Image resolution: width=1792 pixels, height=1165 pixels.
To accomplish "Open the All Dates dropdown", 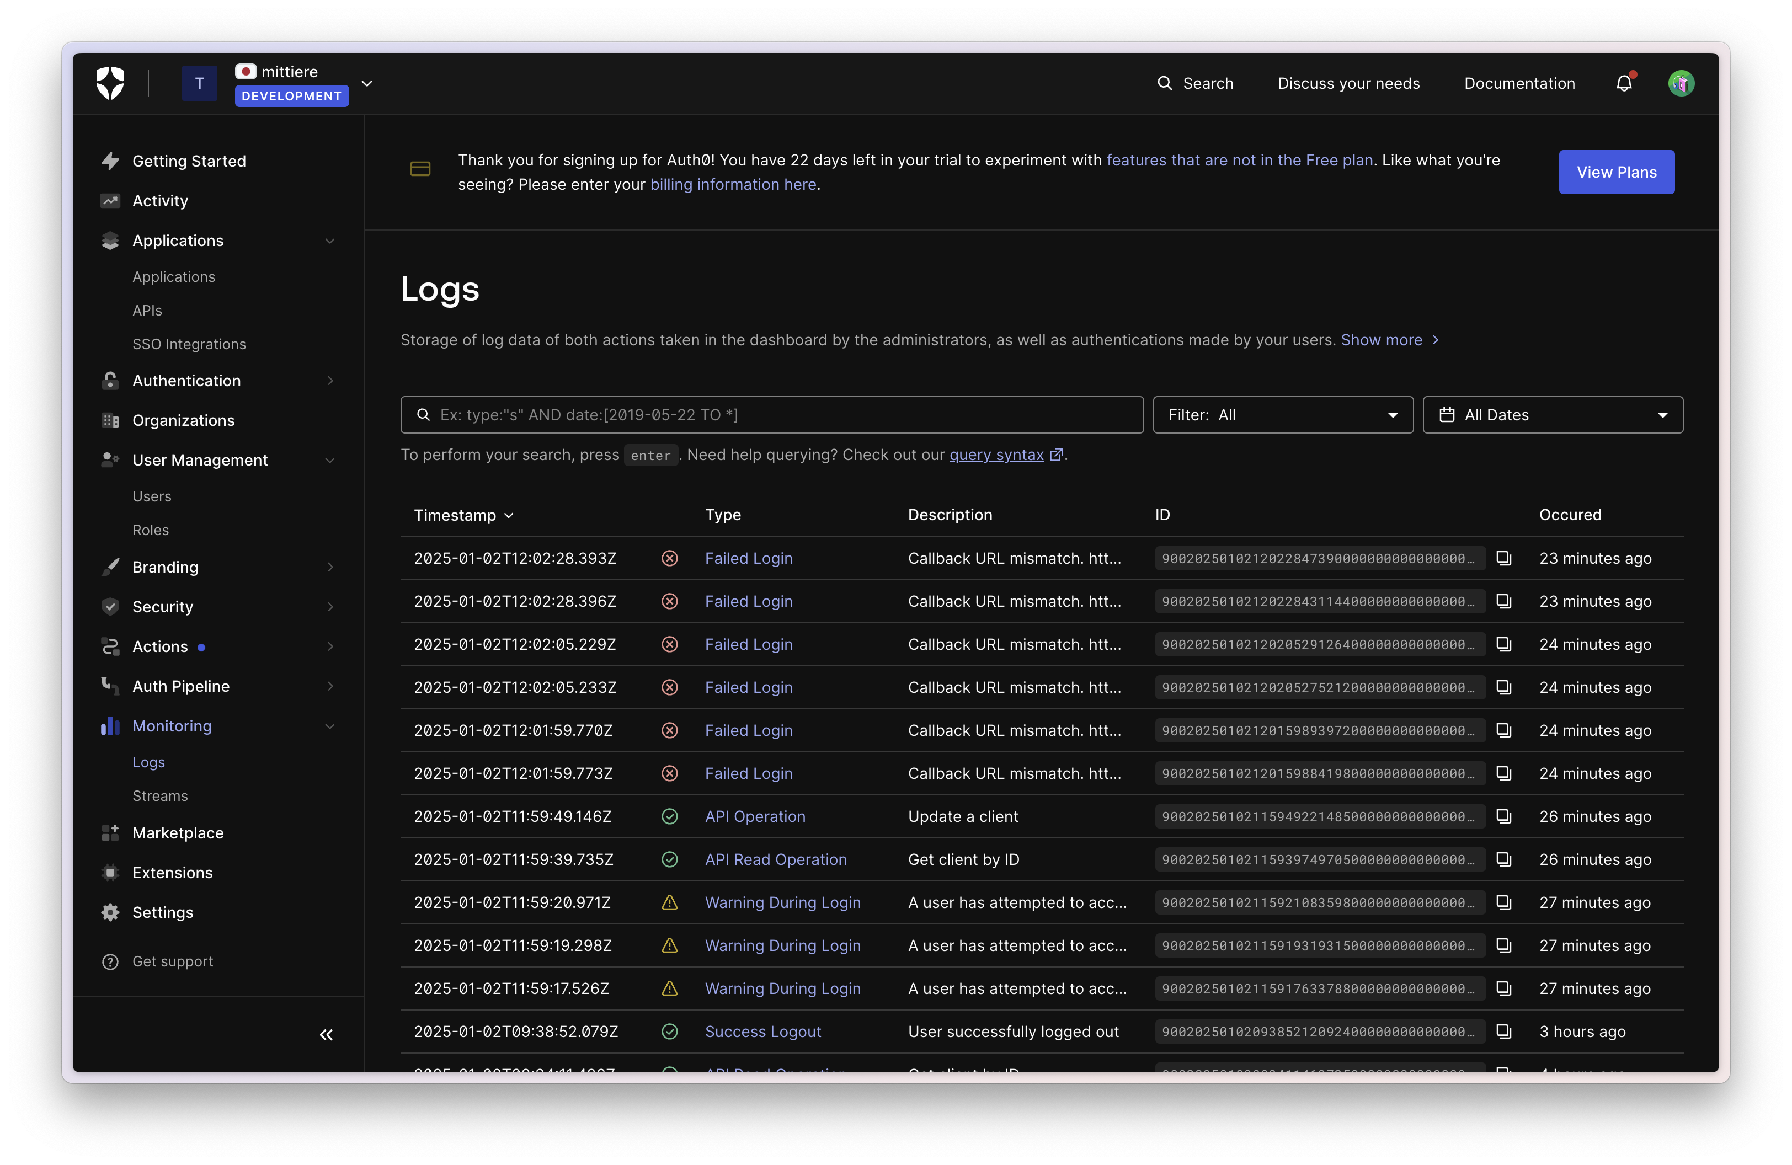I will [1552, 415].
